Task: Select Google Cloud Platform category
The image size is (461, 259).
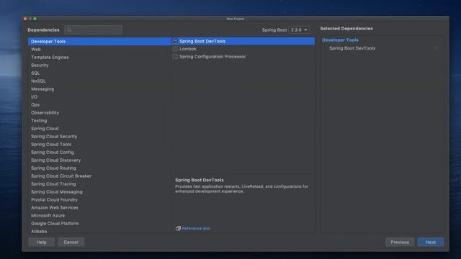Action: coord(99,224)
